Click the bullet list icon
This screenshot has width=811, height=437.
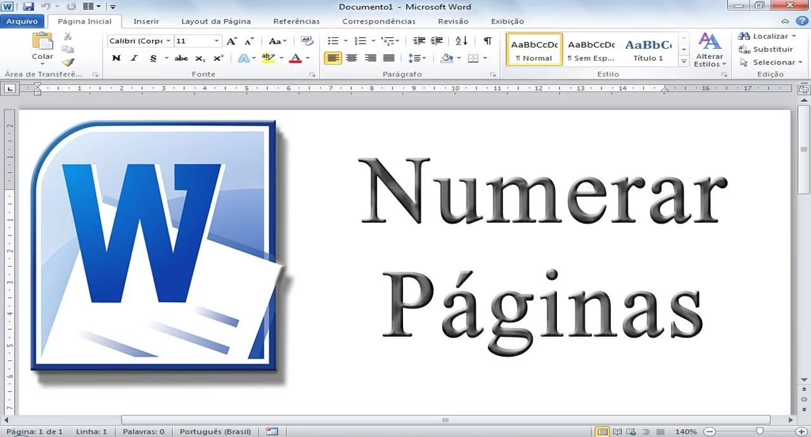coord(333,41)
